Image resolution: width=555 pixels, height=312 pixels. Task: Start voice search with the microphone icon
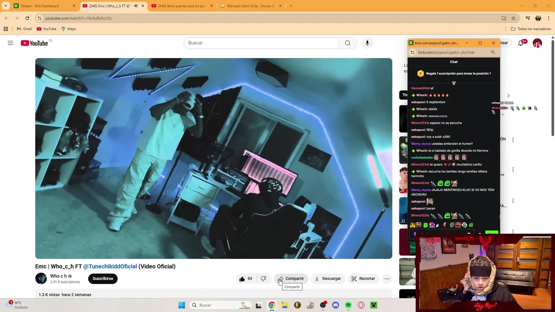pyautogui.click(x=367, y=43)
